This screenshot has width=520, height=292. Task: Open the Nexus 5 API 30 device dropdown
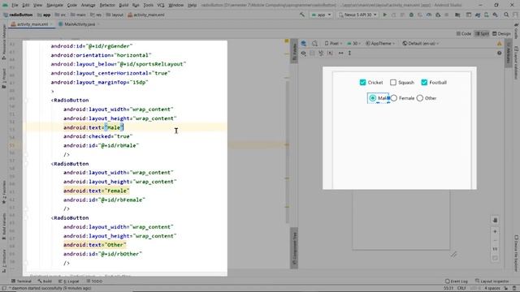click(357, 15)
